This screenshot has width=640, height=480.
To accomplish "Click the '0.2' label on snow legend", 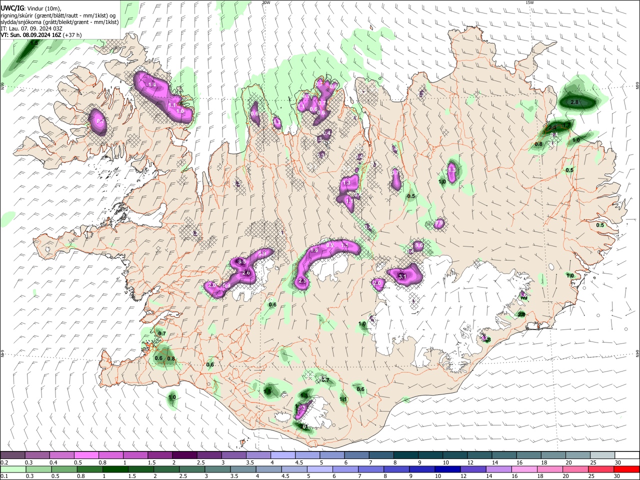I will [x=4, y=462].
